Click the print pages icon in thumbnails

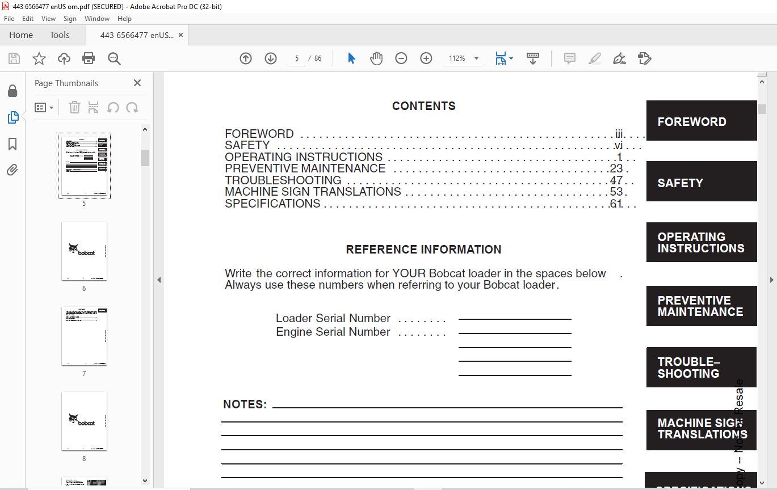coord(94,107)
